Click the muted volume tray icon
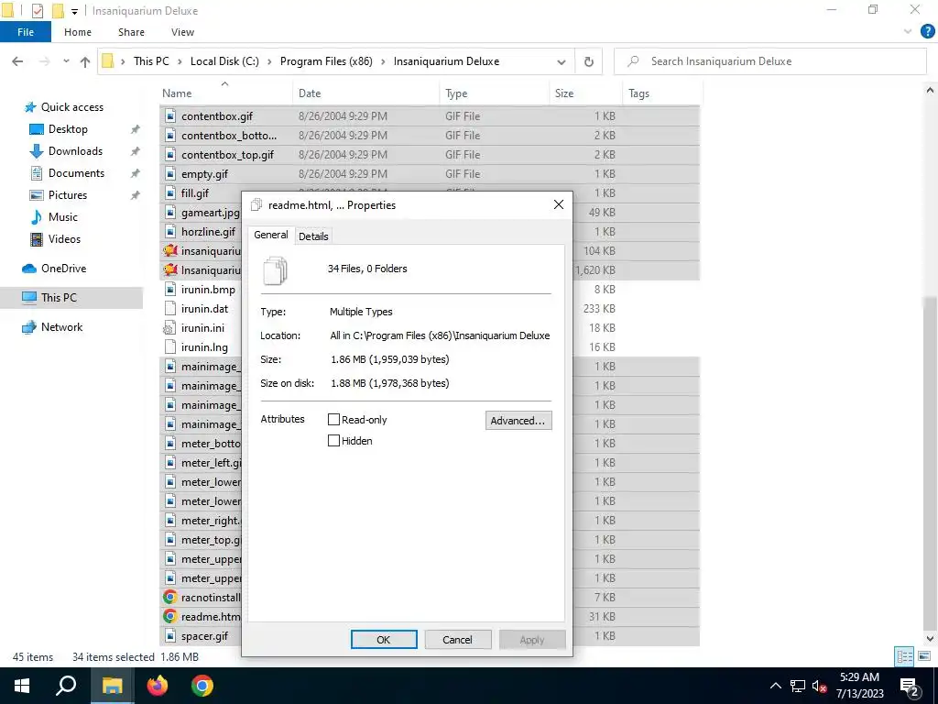 coord(819,686)
